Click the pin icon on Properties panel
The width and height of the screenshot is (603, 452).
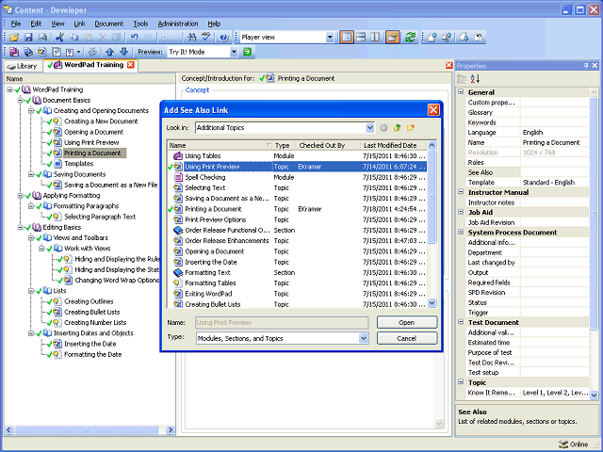coord(586,66)
